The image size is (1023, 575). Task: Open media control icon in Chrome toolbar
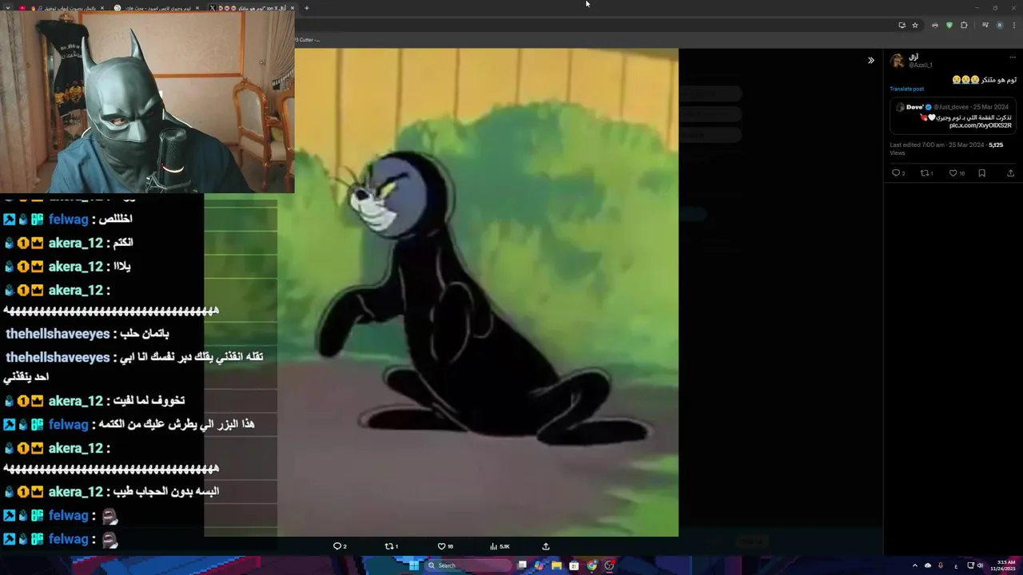point(985,25)
